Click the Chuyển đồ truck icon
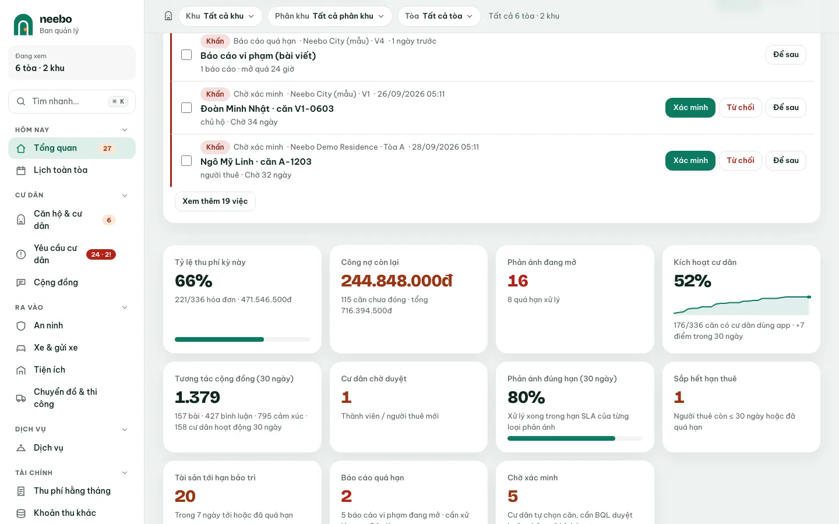The width and height of the screenshot is (839, 524). [x=21, y=398]
